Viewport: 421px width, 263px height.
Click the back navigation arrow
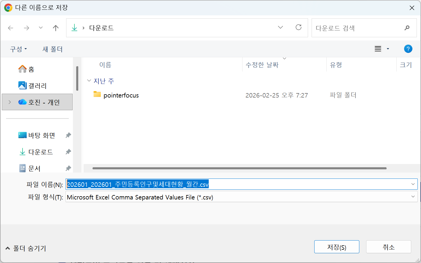[11, 28]
